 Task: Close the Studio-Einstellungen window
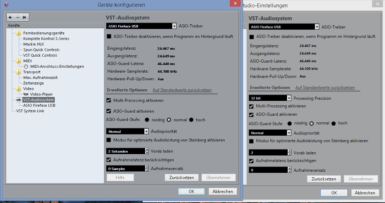click(x=377, y=4)
